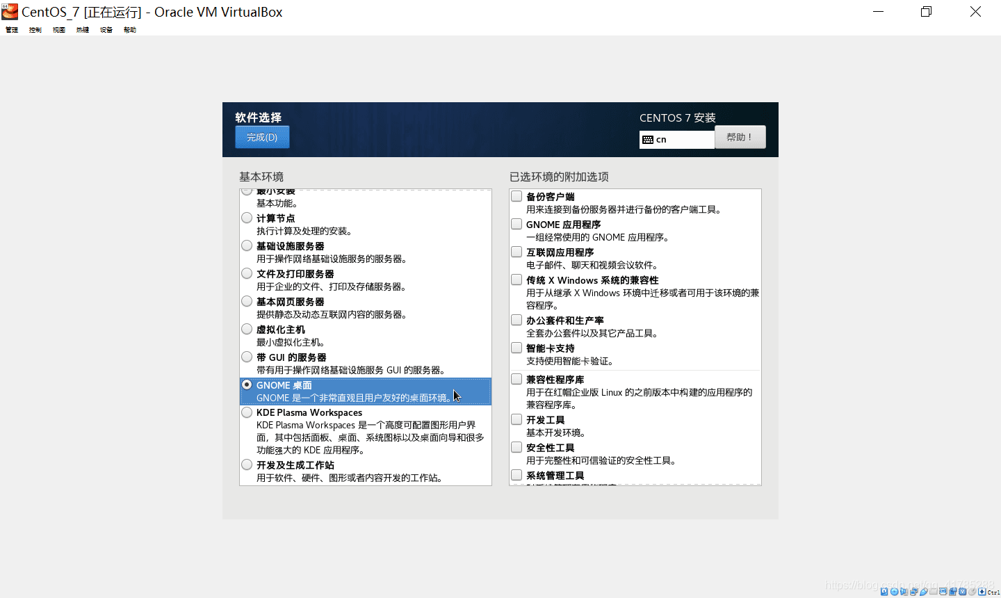
Task: Open the 帮助 menu in VirtualBox
Action: point(130,30)
